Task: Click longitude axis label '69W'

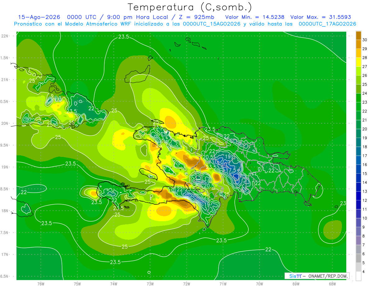Action: (296, 284)
